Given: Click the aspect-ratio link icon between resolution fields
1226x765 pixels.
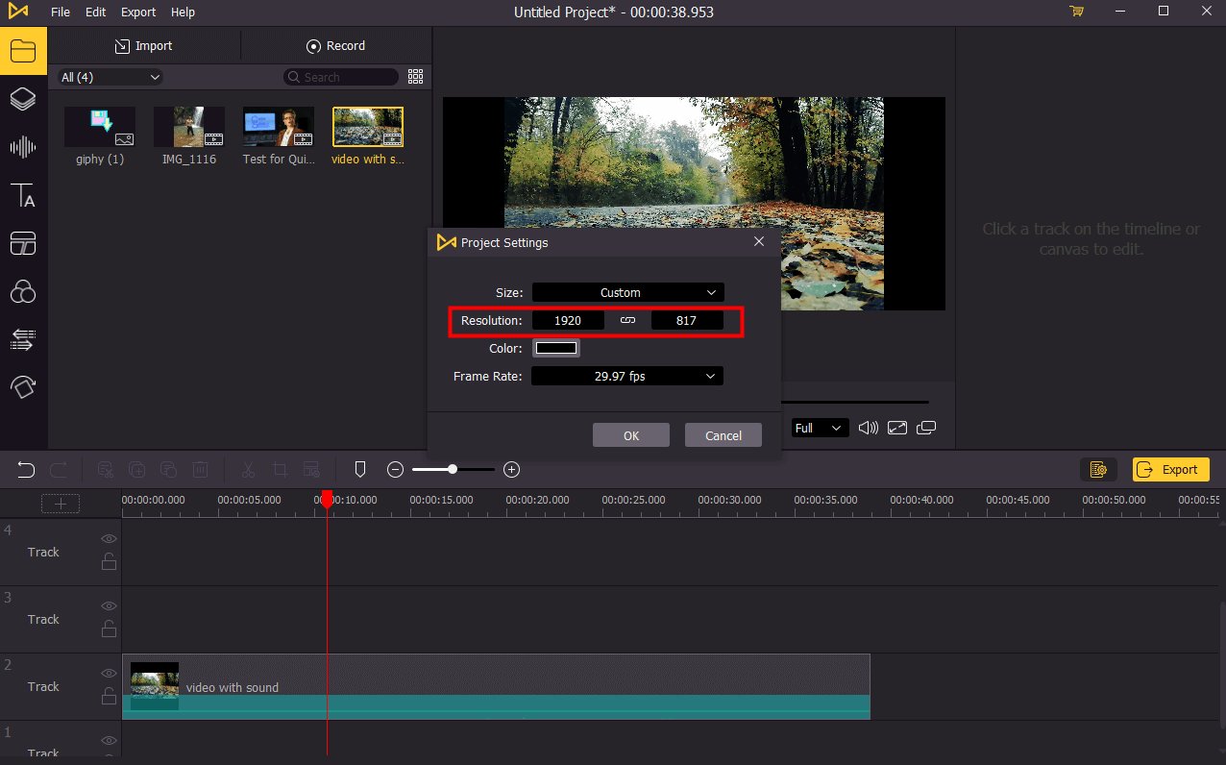Looking at the screenshot, I should coord(627,320).
